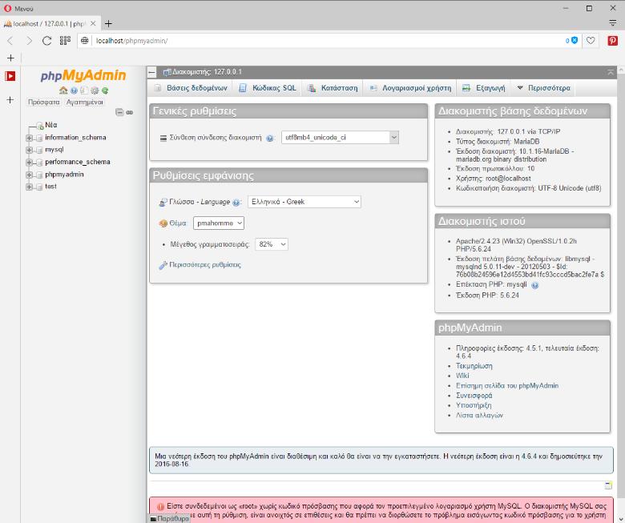This screenshot has width=625, height=523.
Task: Open a new browser tab
Action: pos(108,23)
